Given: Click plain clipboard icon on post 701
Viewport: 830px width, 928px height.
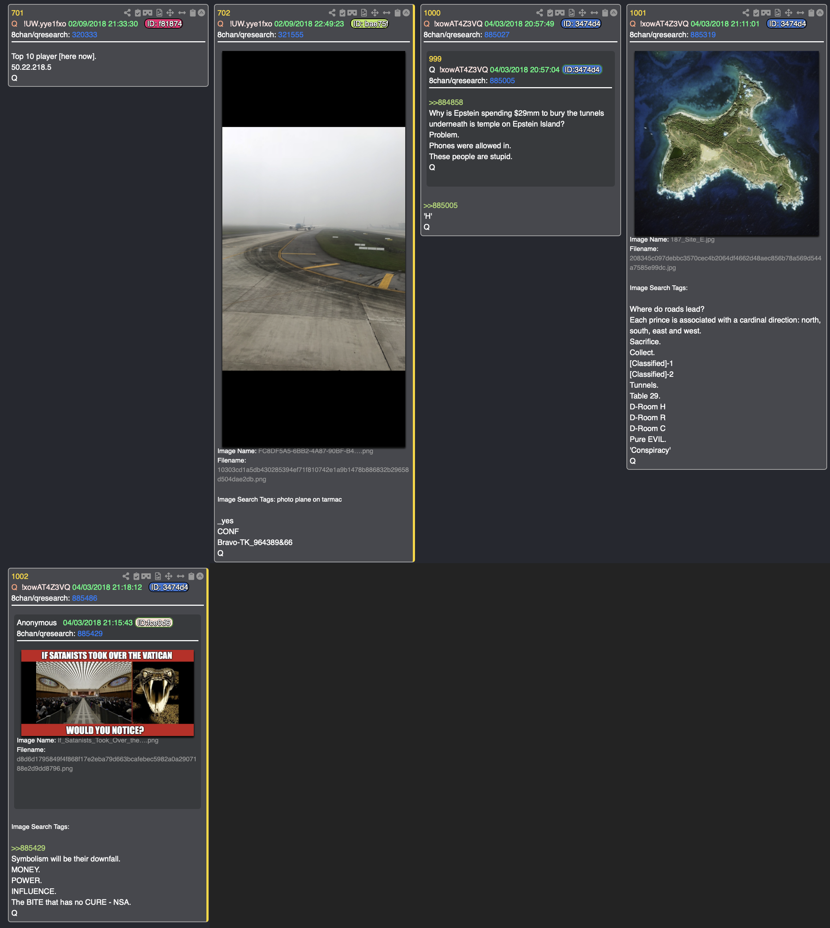Looking at the screenshot, I should pos(192,13).
